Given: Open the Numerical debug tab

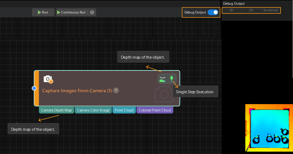Looking at the screenshot, I should coord(271,10).
